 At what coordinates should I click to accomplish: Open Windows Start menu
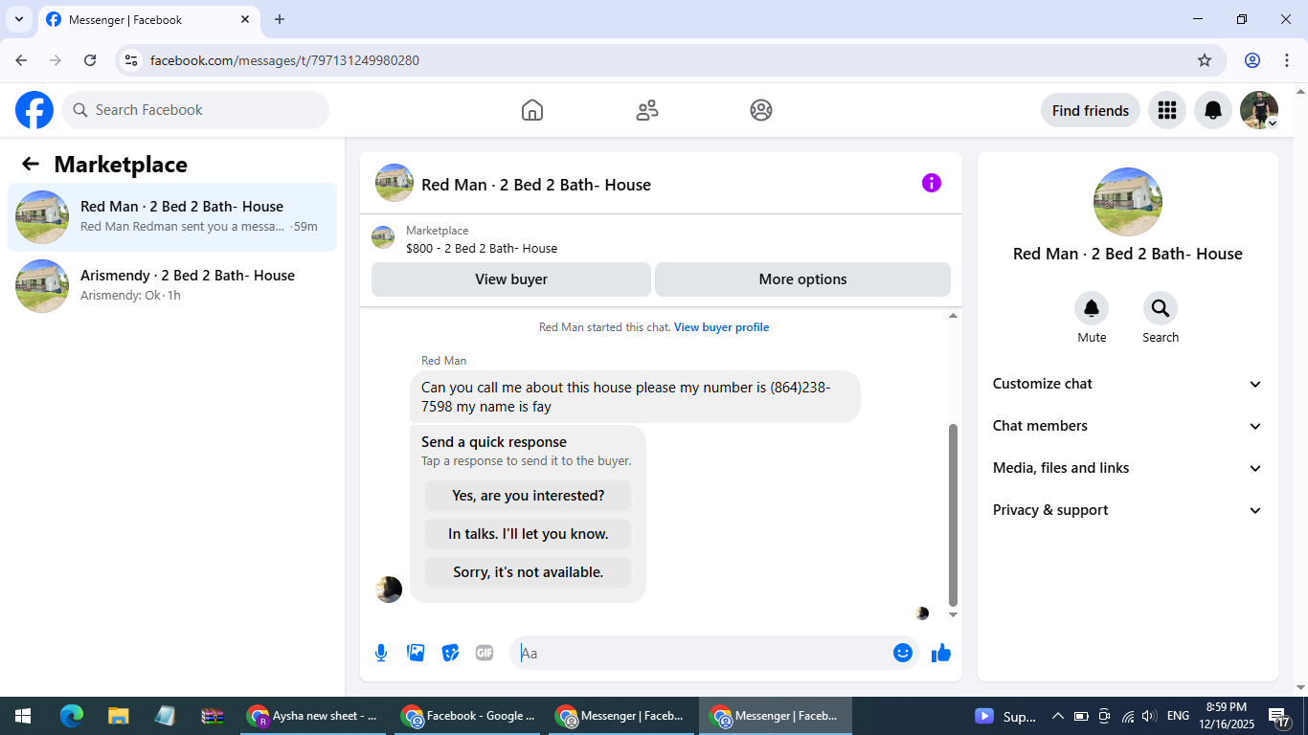coord(23,716)
